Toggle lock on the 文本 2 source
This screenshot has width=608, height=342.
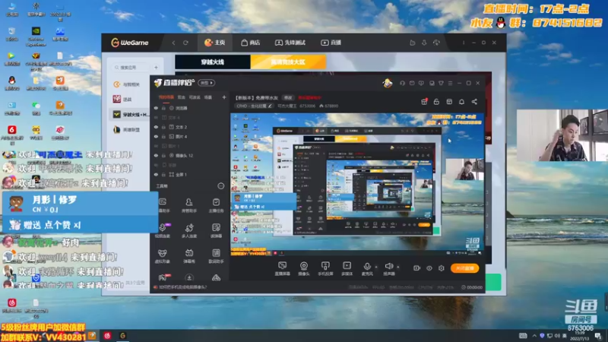coord(163,127)
